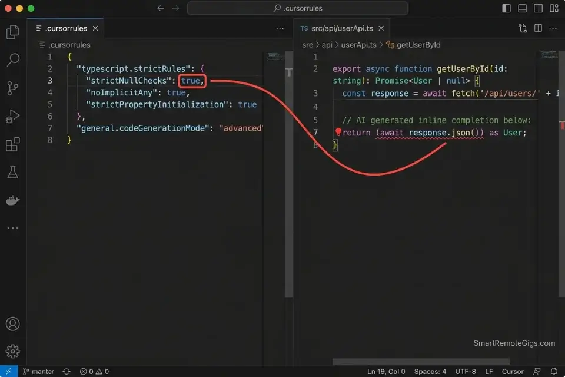
Task: Open the Source Control panel icon
Action: point(13,87)
